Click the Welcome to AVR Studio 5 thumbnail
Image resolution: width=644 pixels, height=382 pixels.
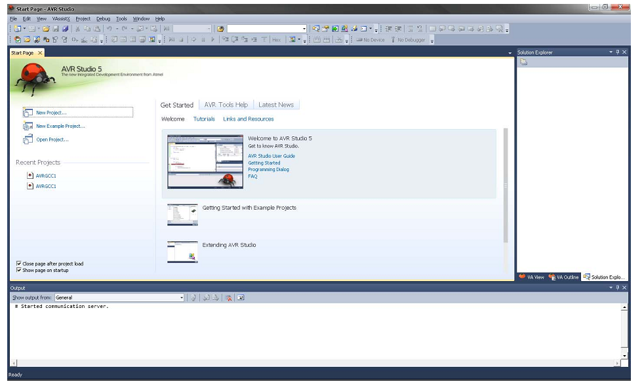pyautogui.click(x=205, y=162)
